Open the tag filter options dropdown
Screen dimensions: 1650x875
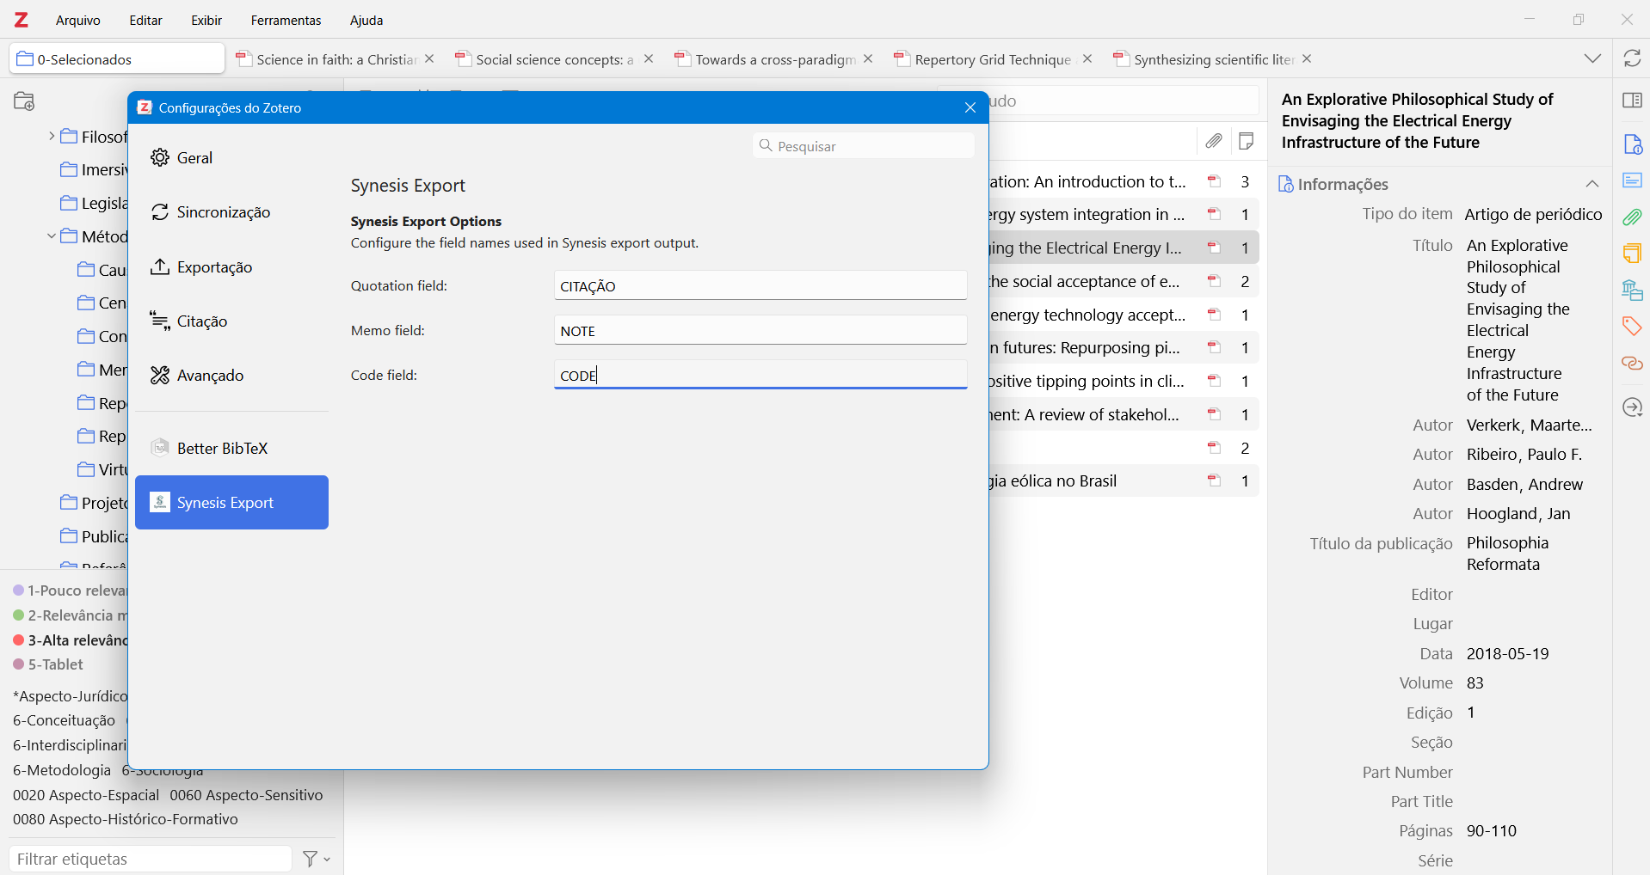317,859
